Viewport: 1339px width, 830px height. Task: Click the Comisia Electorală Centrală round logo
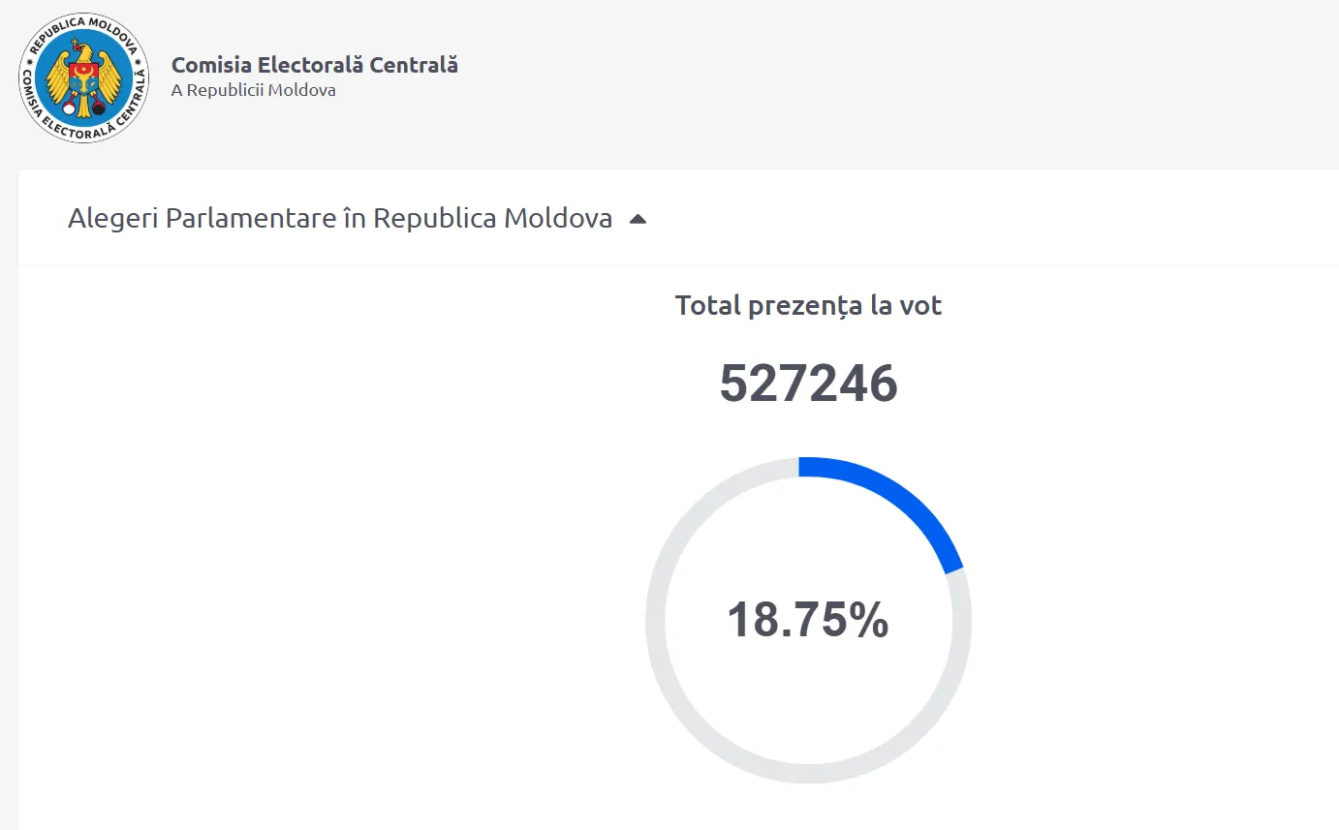click(x=84, y=78)
